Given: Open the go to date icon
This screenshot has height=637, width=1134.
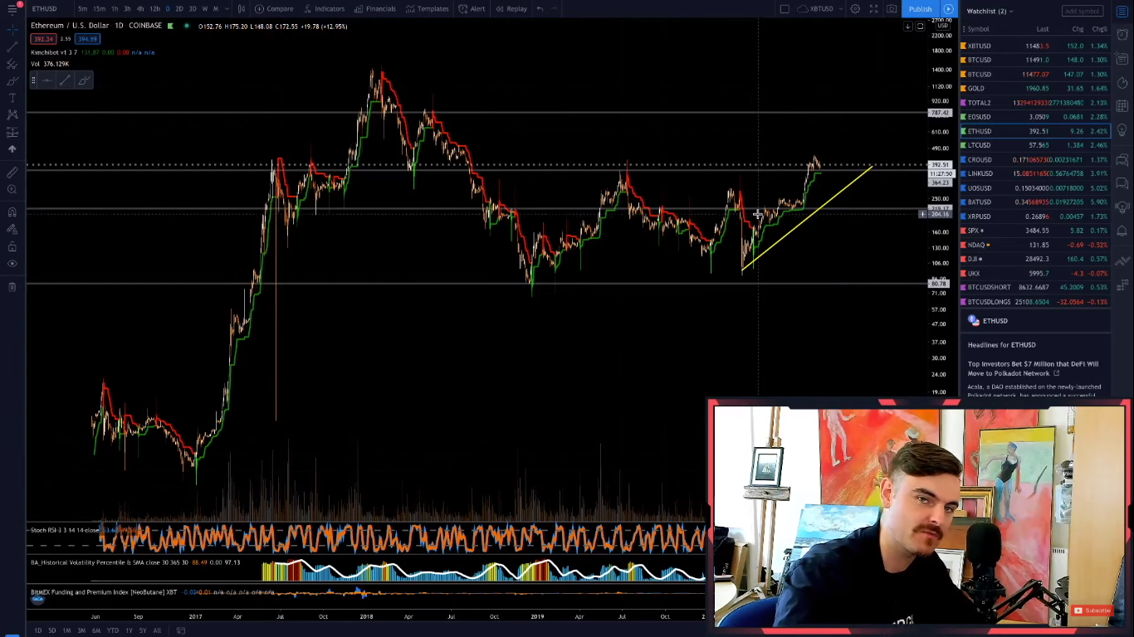Looking at the screenshot, I should click(180, 630).
